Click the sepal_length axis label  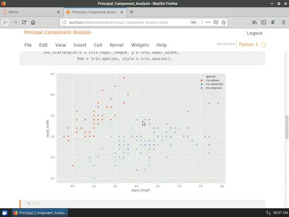tap(141, 190)
